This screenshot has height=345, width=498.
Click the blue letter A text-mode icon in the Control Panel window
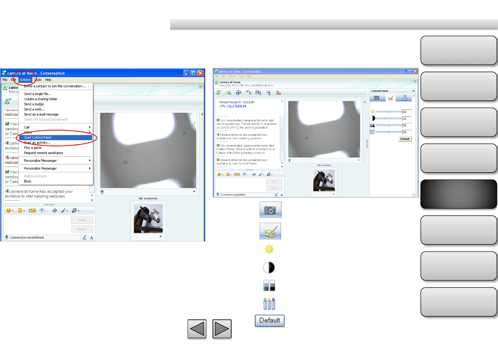[282, 195]
